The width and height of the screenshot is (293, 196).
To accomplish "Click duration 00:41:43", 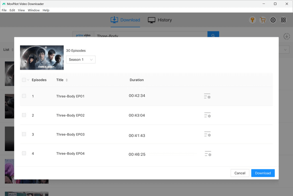I will pyautogui.click(x=137, y=135).
